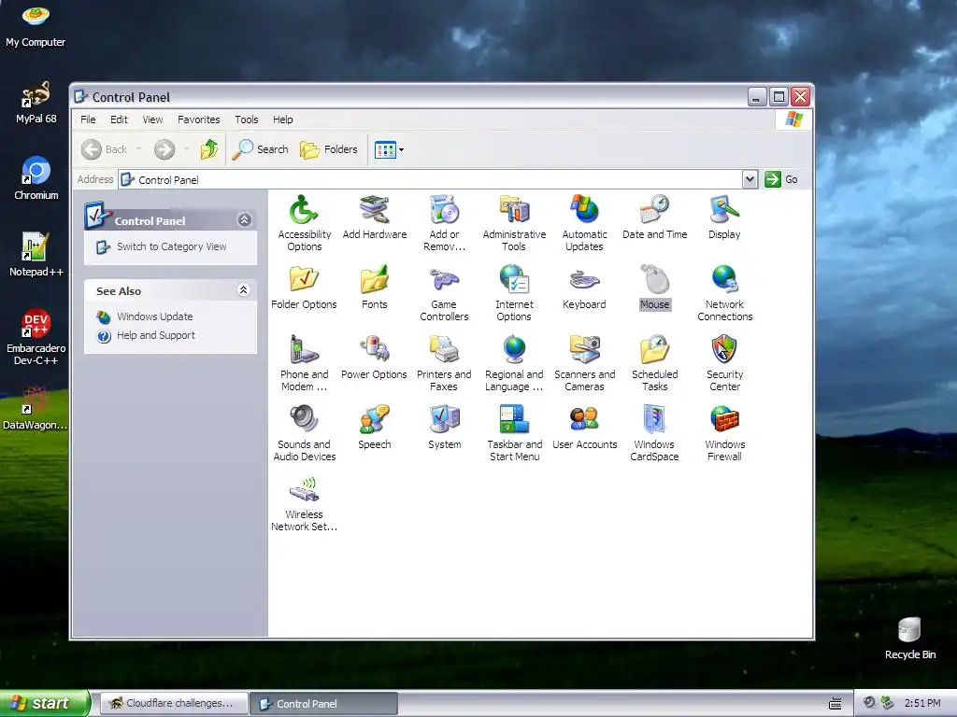The image size is (957, 717).
Task: Open the Edit menu
Action: point(119,119)
